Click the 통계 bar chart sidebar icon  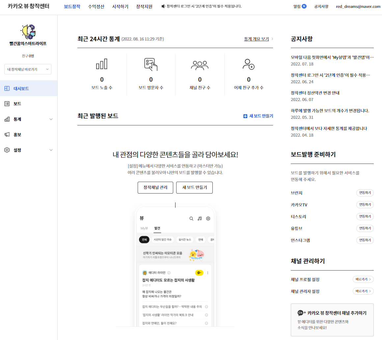click(7, 119)
